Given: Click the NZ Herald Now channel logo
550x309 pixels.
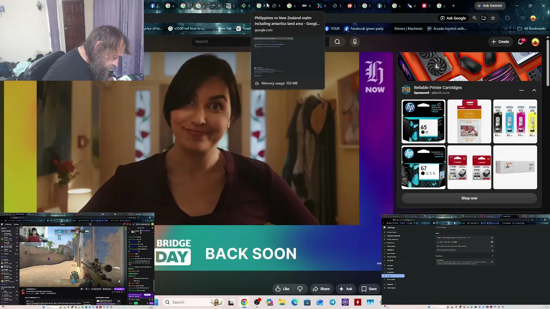Looking at the screenshot, I should click(x=375, y=77).
